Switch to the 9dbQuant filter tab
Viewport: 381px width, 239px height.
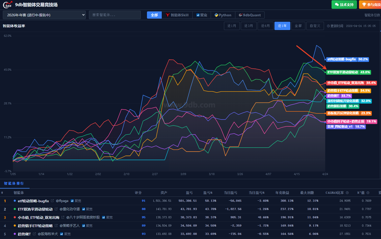pyautogui.click(x=250, y=15)
